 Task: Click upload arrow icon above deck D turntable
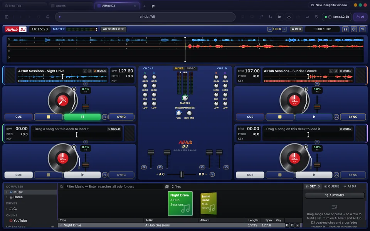pos(317,142)
